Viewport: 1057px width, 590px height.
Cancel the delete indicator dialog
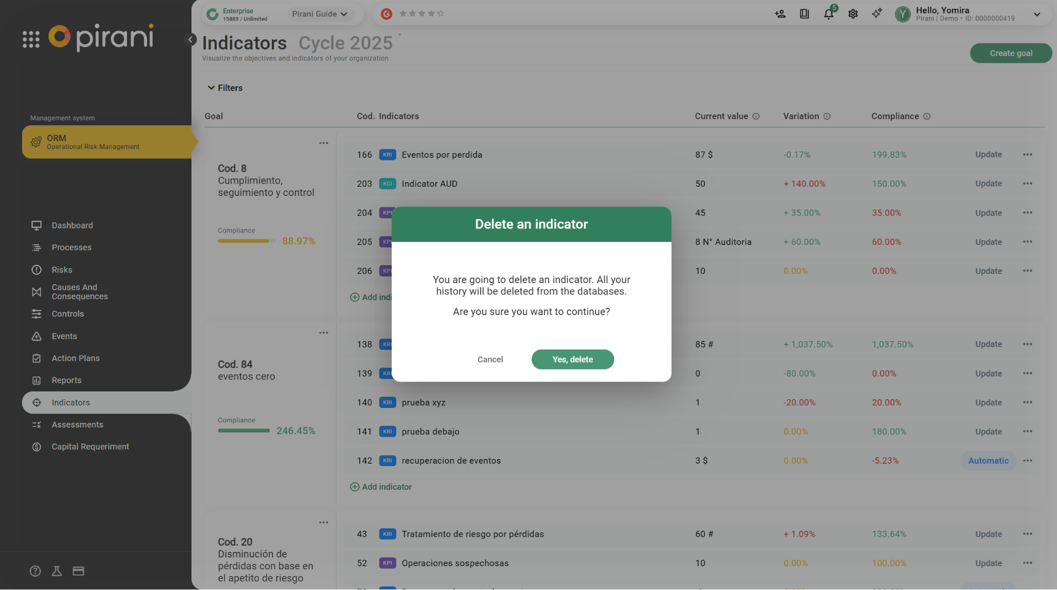pos(490,359)
